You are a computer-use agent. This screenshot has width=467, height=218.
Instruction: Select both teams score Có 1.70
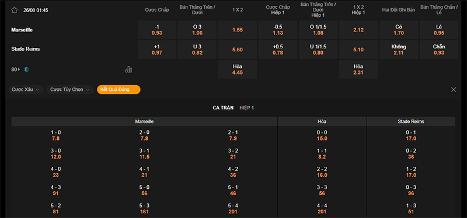coord(399,30)
